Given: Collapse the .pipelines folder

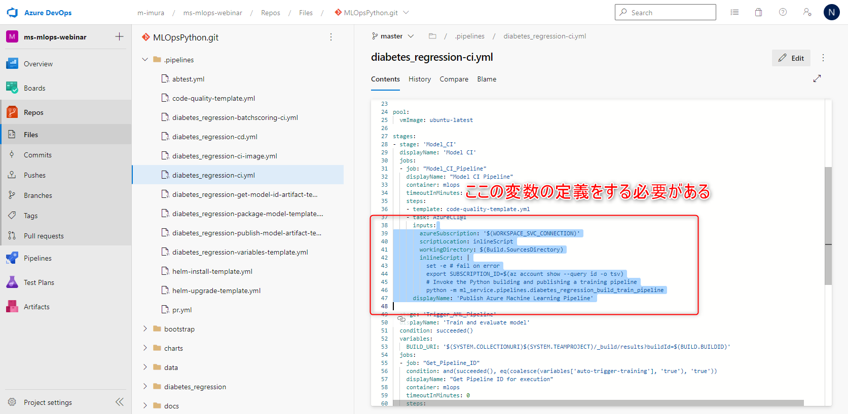Looking at the screenshot, I should tap(145, 60).
